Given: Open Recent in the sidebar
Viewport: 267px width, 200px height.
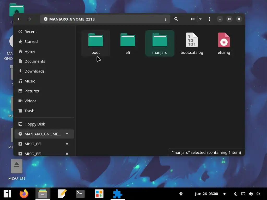Looking at the screenshot, I should 44,32.
